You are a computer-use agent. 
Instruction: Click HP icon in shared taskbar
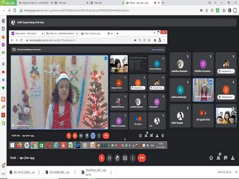tap(27, 145)
